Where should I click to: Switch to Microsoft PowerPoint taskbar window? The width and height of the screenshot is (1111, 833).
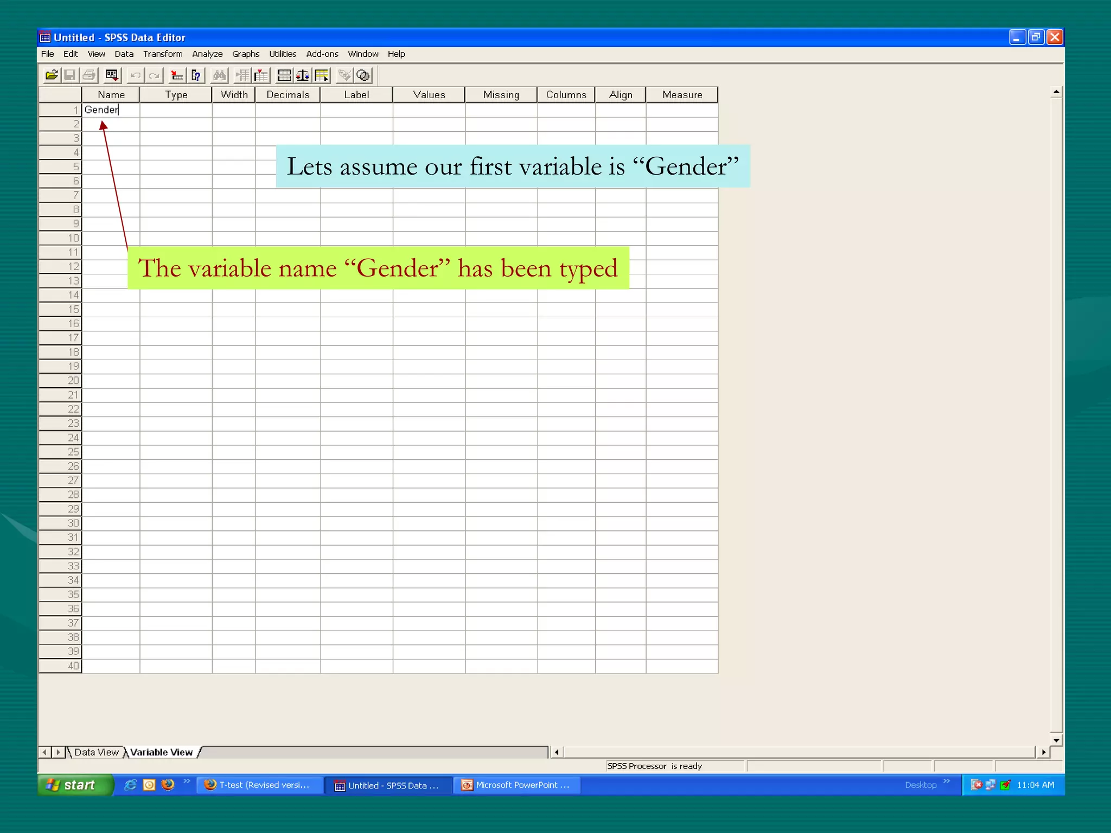516,785
